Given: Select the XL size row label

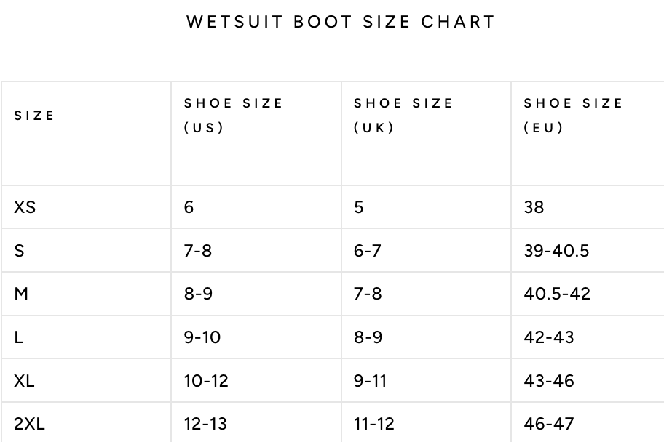Looking at the screenshot, I should (24, 381).
